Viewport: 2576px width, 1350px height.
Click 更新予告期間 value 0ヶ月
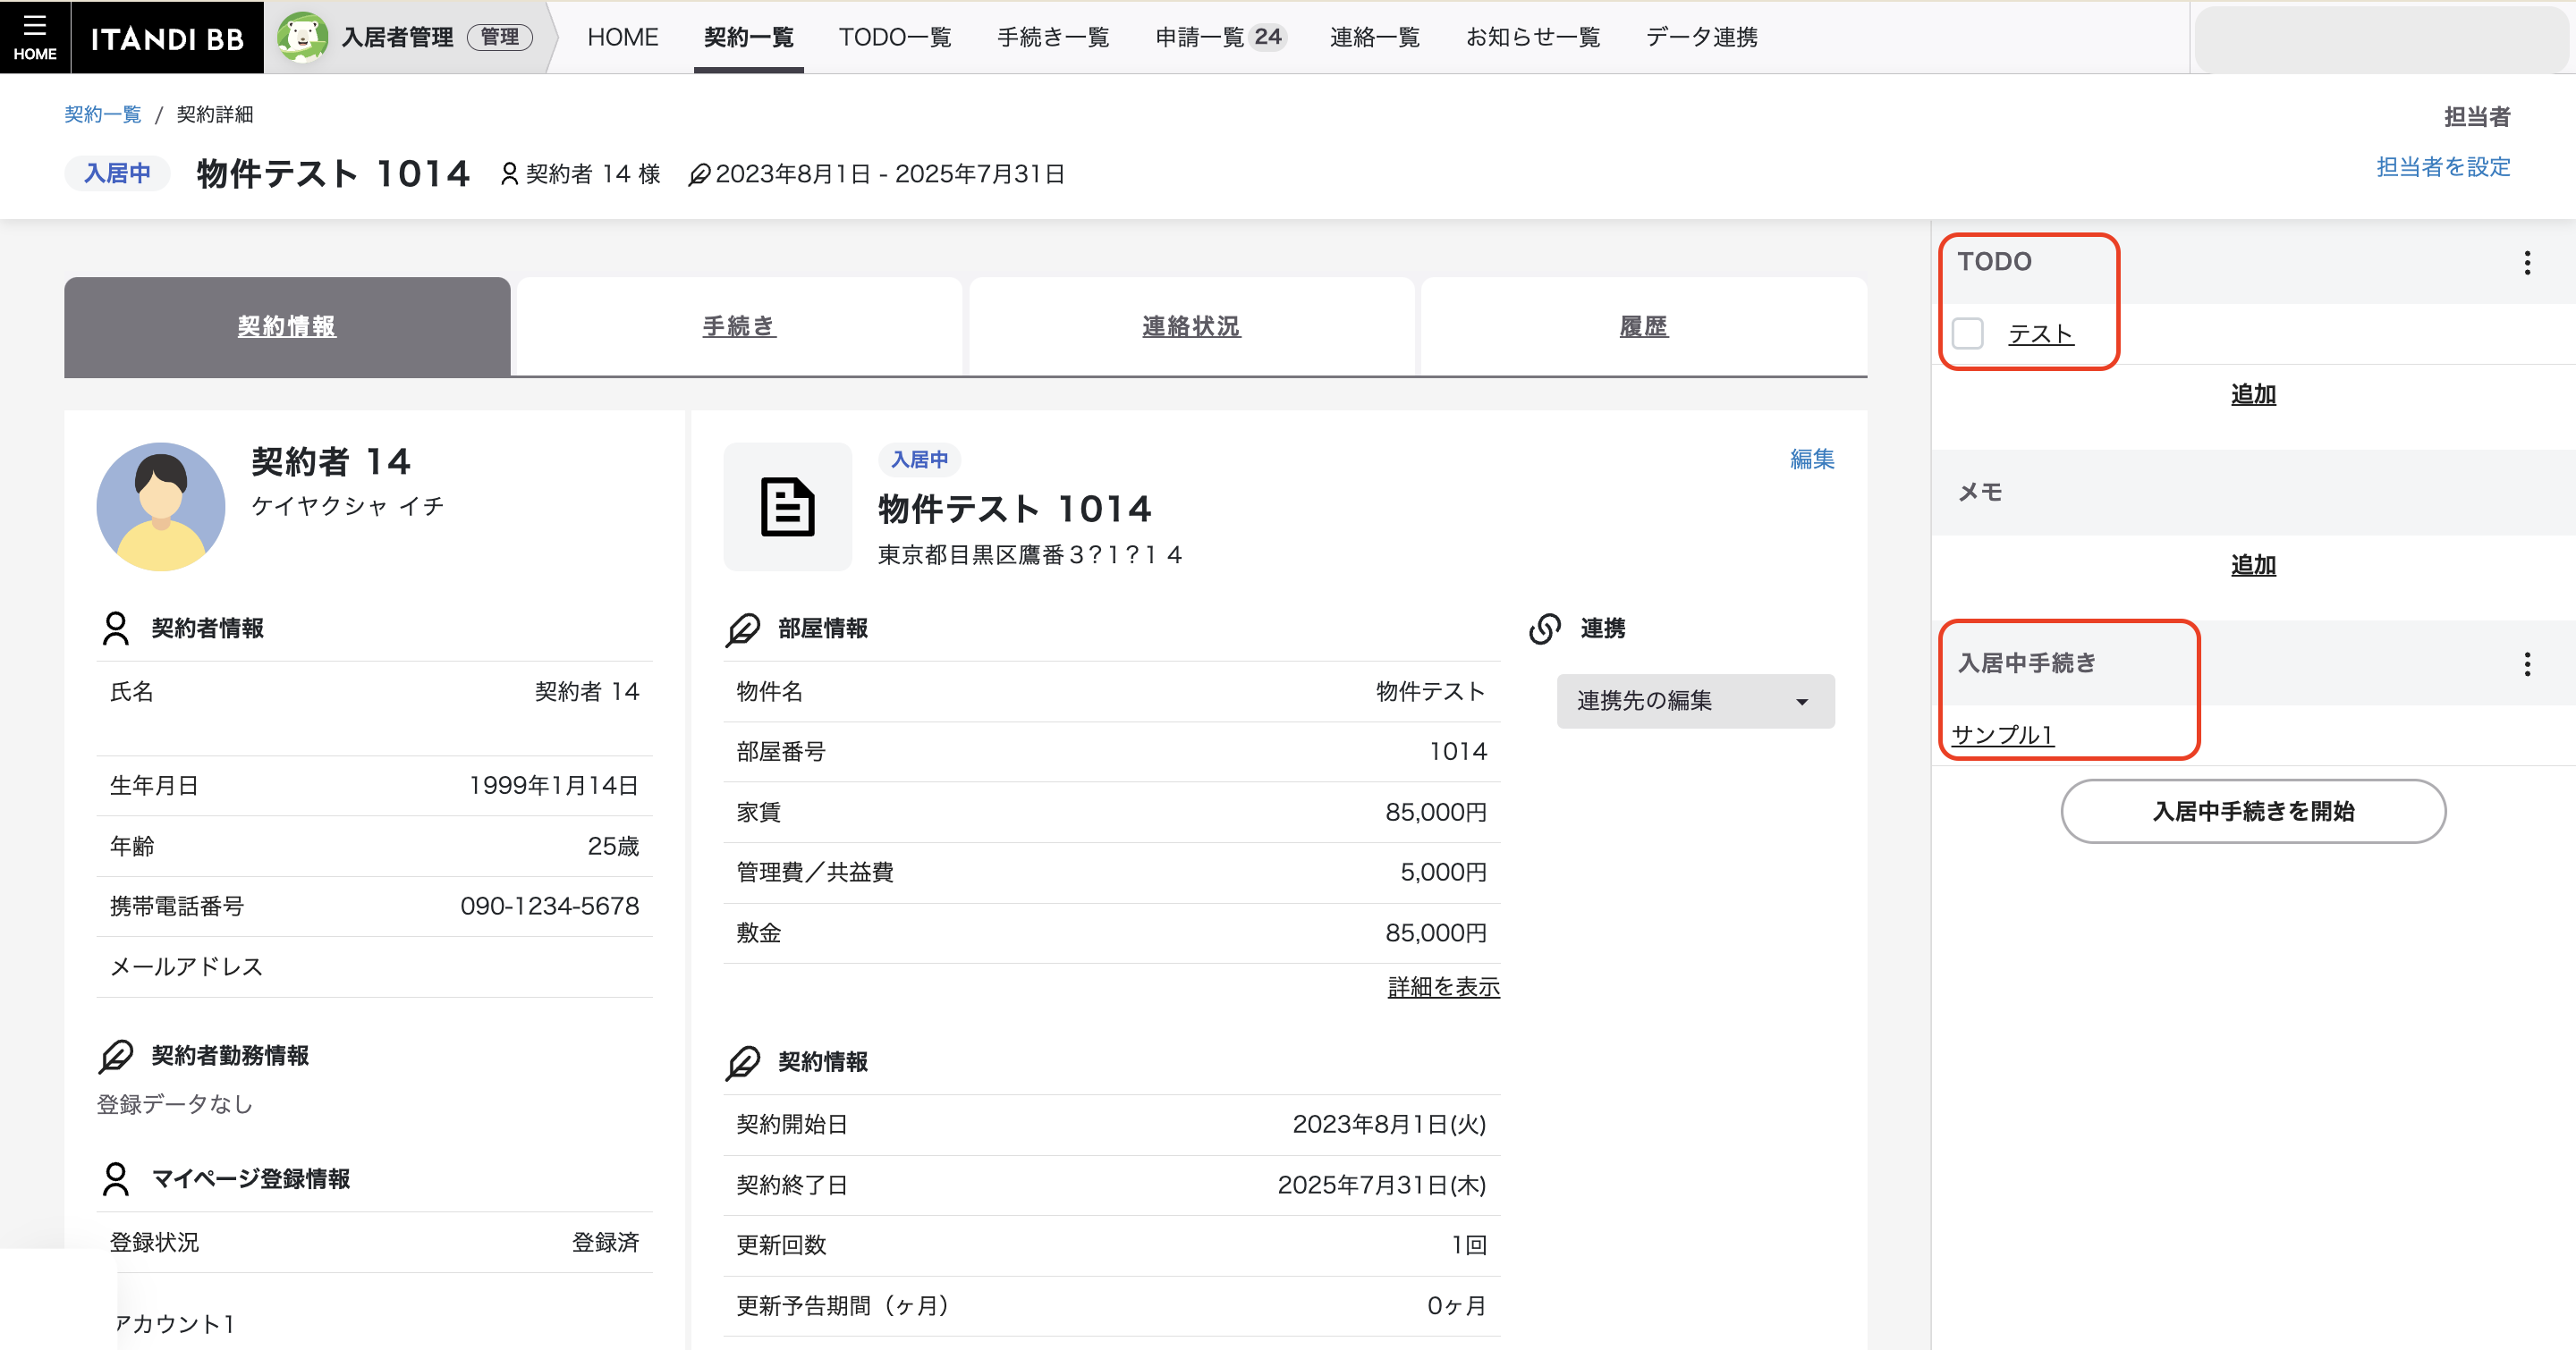coord(1457,1306)
